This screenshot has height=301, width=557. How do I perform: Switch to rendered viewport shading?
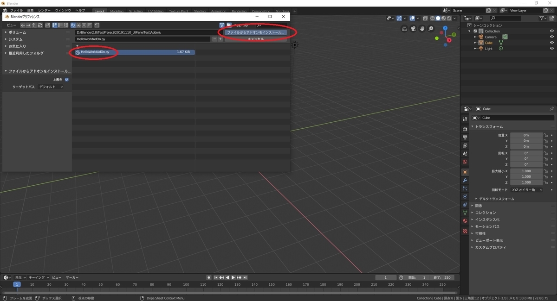[x=449, y=18]
